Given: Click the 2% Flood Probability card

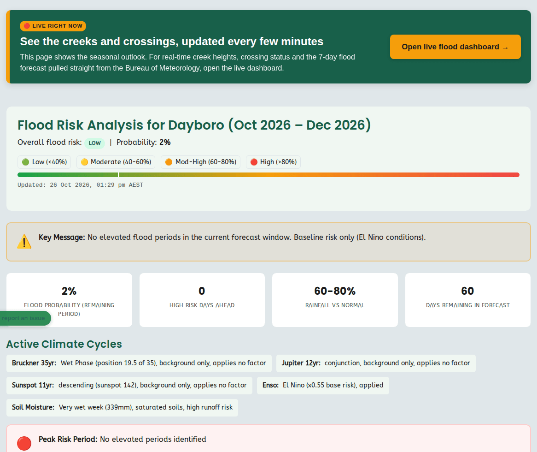Looking at the screenshot, I should point(69,300).
